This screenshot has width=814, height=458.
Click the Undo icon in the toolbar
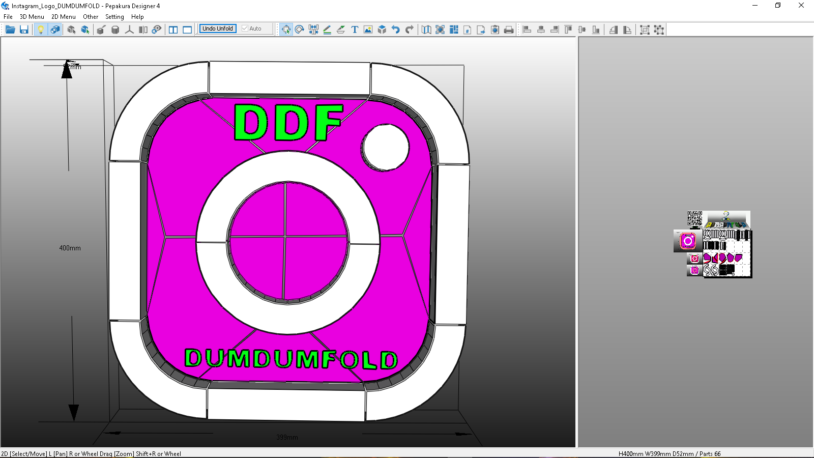click(396, 29)
